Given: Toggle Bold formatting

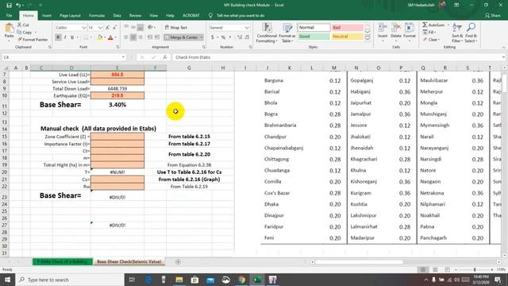Looking at the screenshot, I should pyautogui.click(x=58, y=37).
